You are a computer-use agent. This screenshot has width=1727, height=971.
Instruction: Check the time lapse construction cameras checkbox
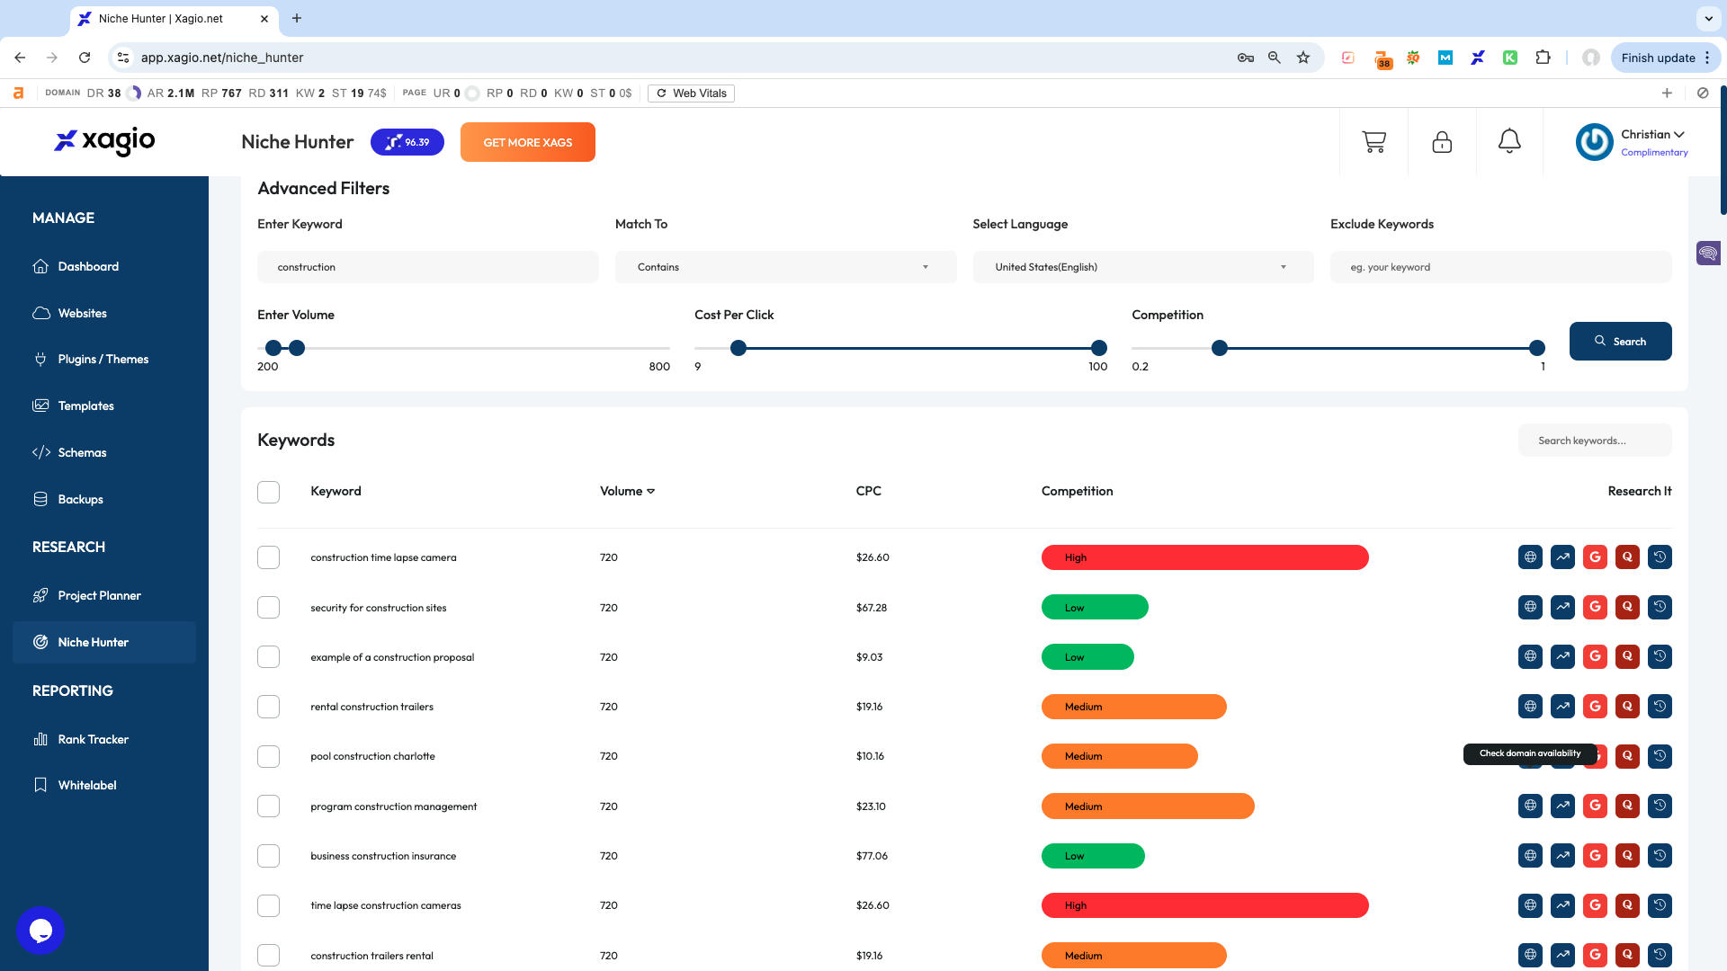(x=268, y=905)
